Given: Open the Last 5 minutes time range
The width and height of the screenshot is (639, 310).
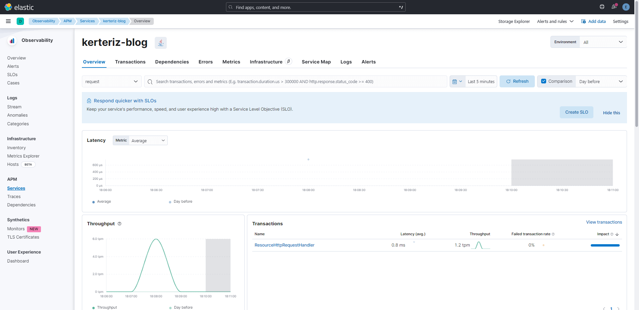Looking at the screenshot, I should (x=481, y=81).
